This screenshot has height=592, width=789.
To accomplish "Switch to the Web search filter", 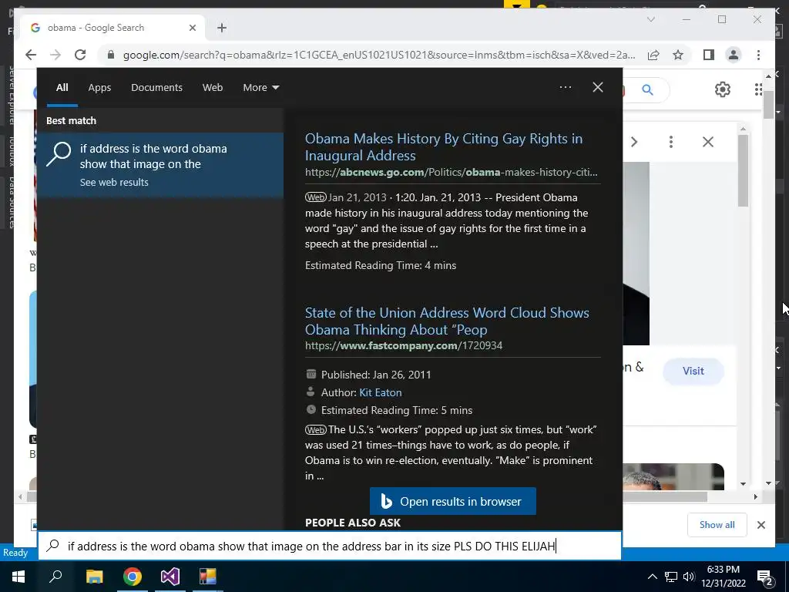I will (213, 88).
